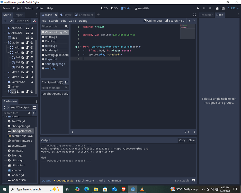241x193 pixels.
Task: Open Online Docs from the script editor
Action: (x=153, y=21)
